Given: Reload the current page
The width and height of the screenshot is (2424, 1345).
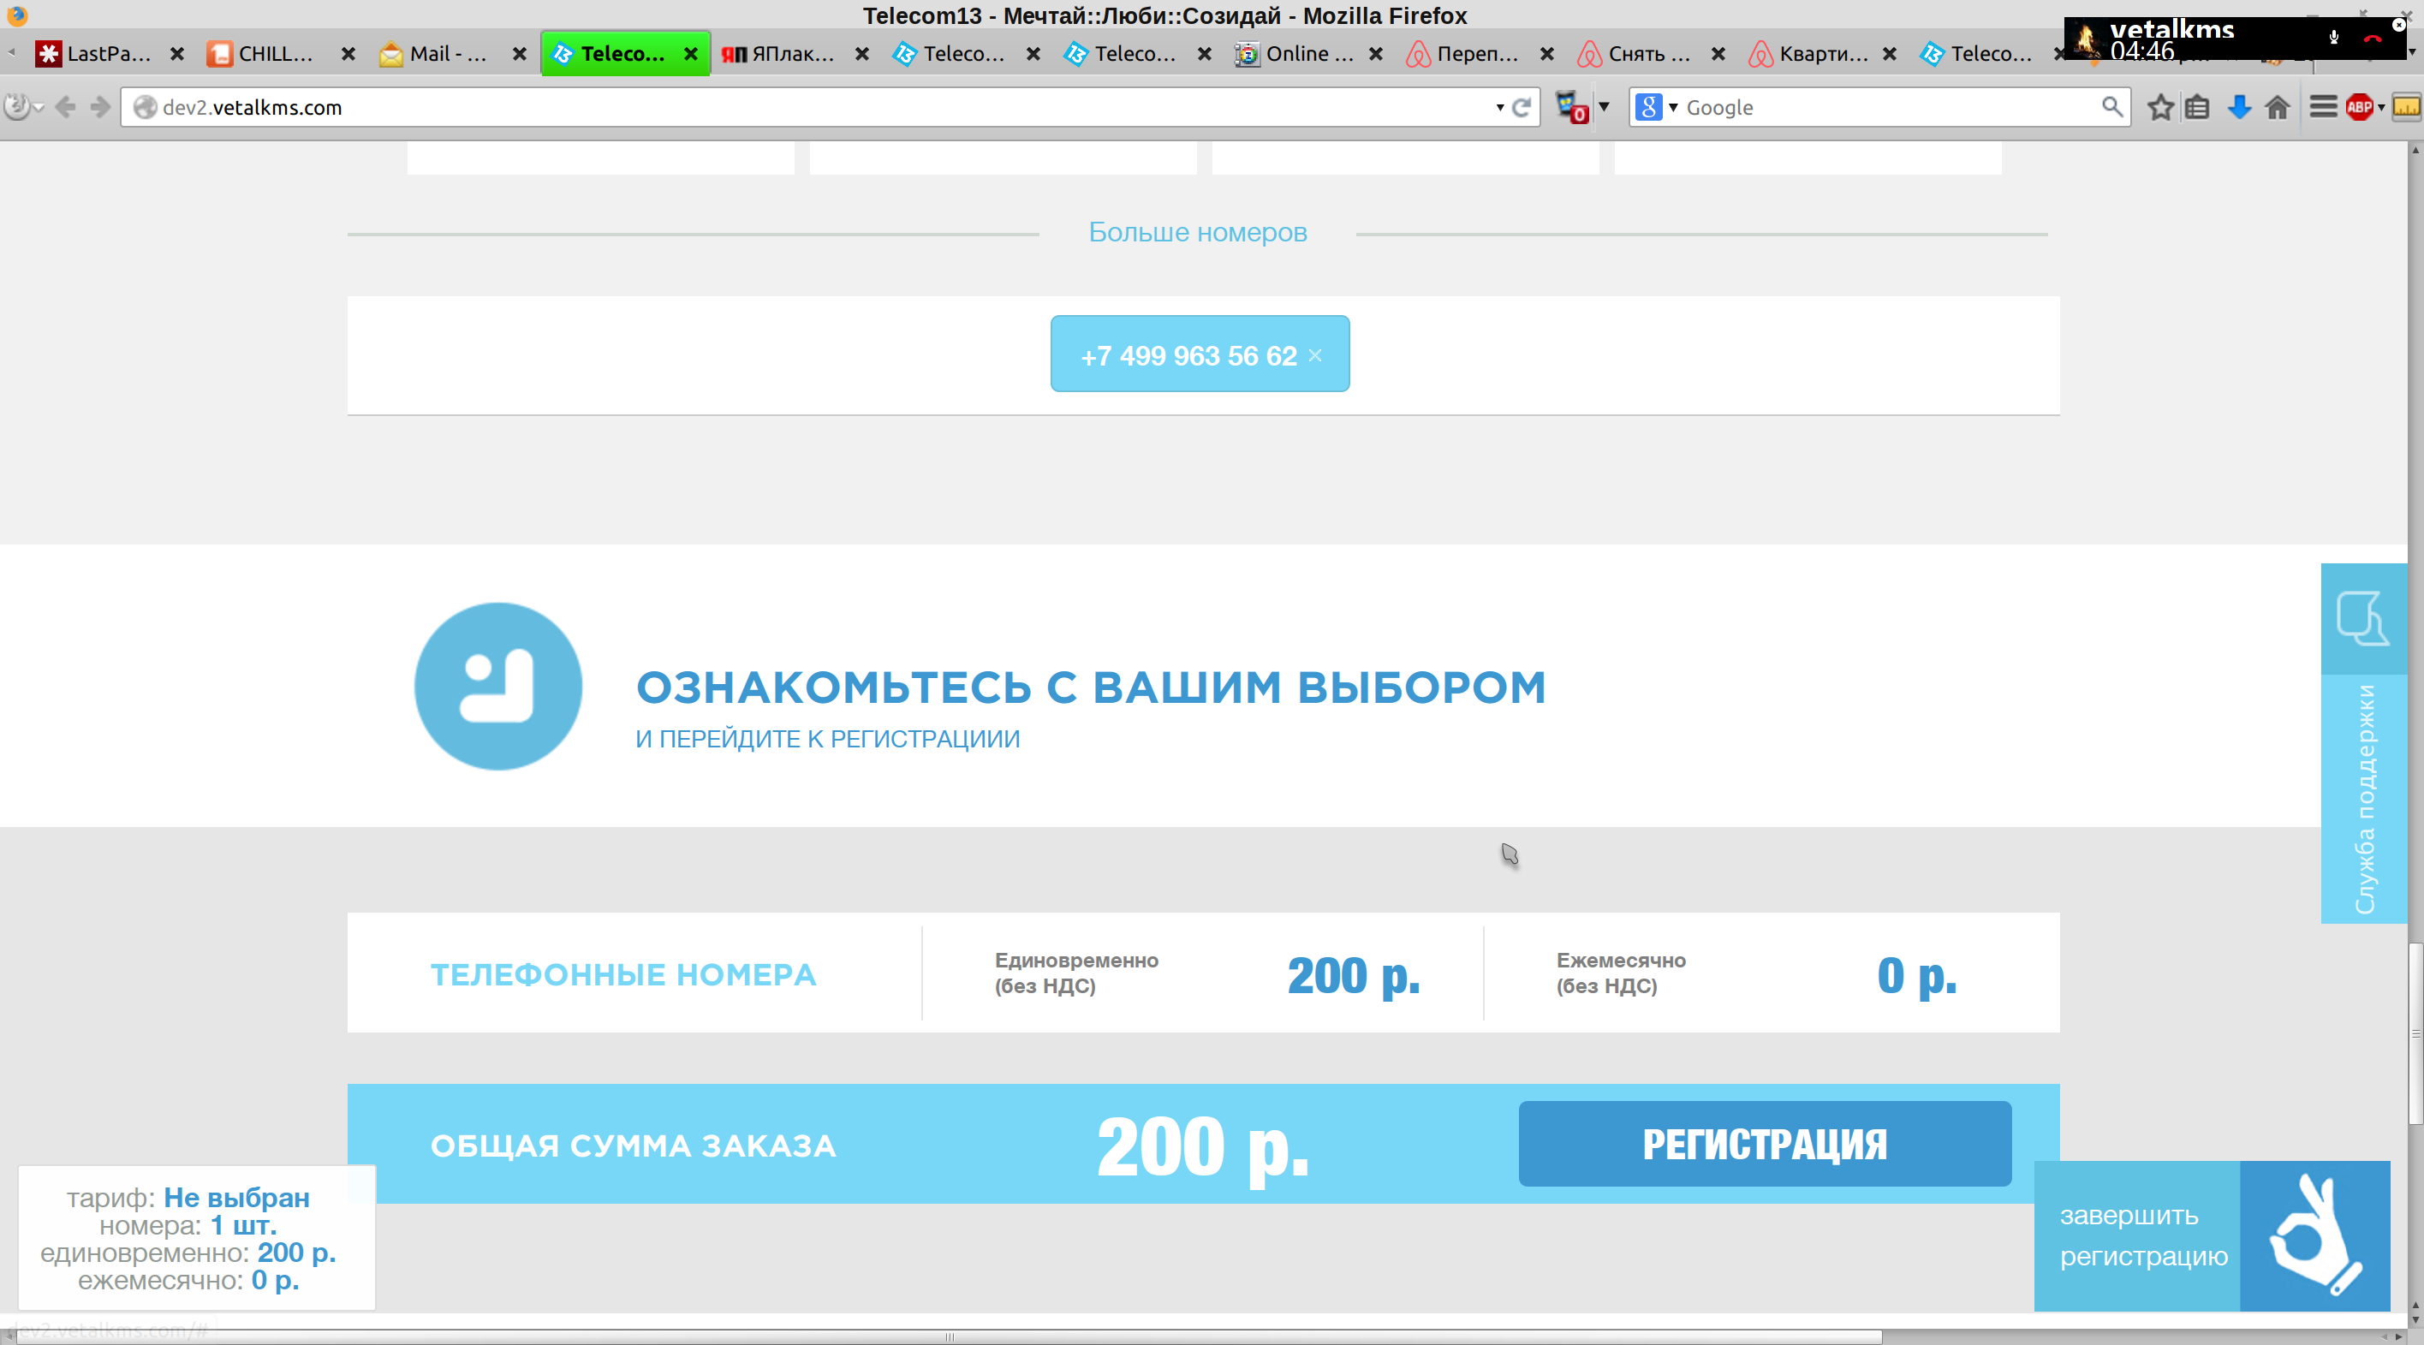Looking at the screenshot, I should pyautogui.click(x=1521, y=107).
